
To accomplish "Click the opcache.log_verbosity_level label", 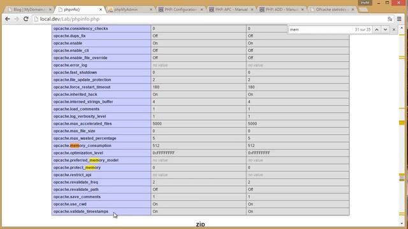I will (80, 116).
